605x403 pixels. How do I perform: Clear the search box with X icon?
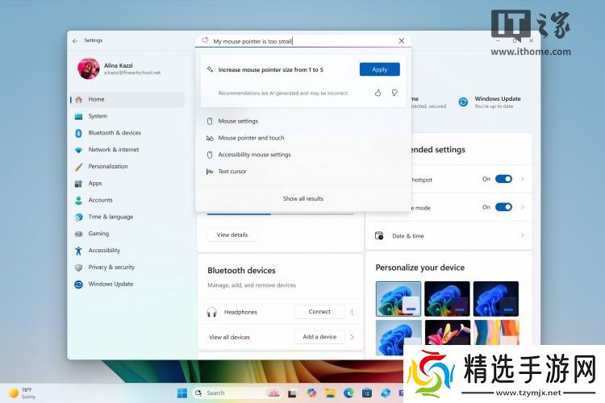click(402, 40)
